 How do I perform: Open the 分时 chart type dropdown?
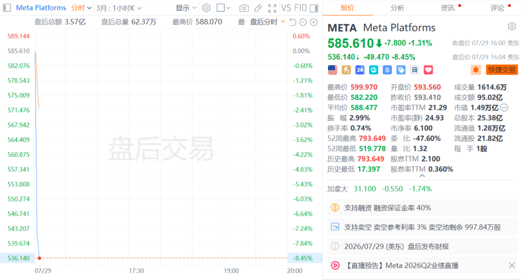(81, 7)
